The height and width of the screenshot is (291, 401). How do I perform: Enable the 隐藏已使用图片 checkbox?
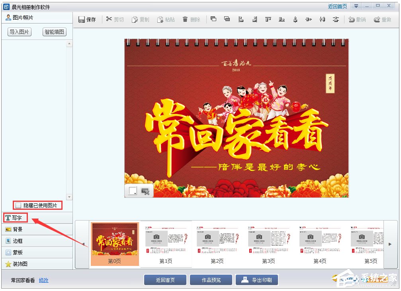tap(18, 205)
